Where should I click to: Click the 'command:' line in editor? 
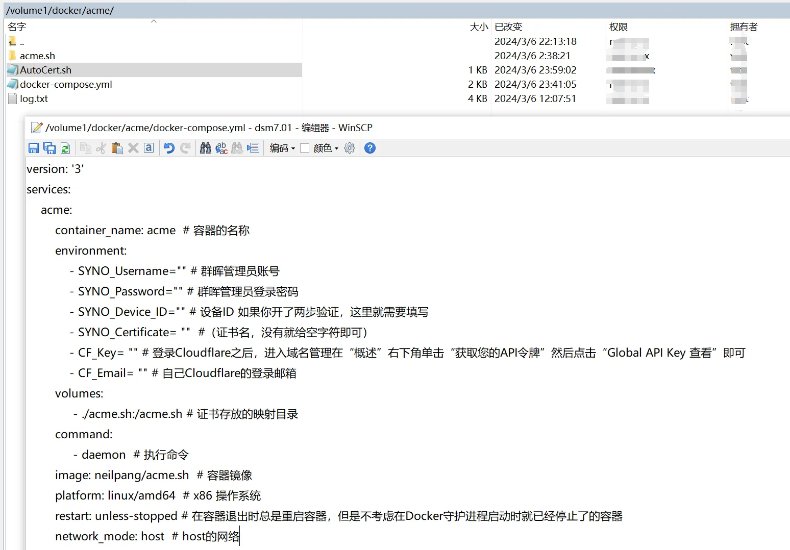click(84, 434)
